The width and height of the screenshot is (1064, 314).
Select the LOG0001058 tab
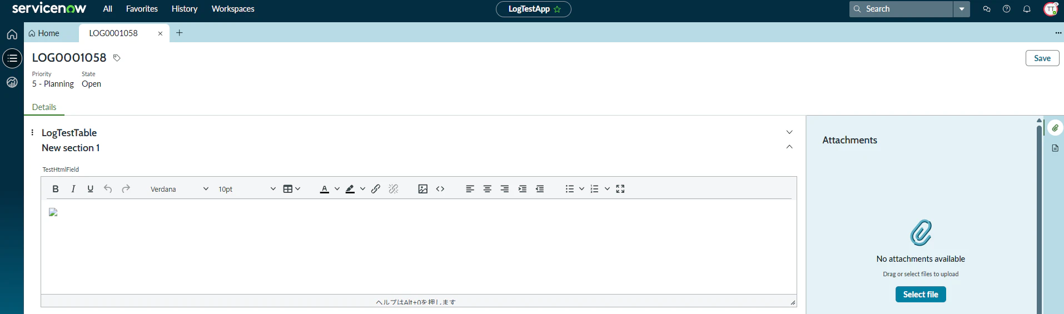click(113, 33)
